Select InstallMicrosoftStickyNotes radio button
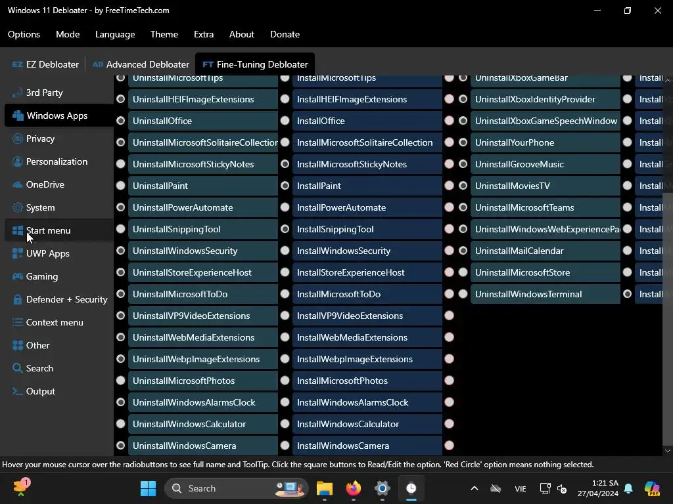 [285, 164]
